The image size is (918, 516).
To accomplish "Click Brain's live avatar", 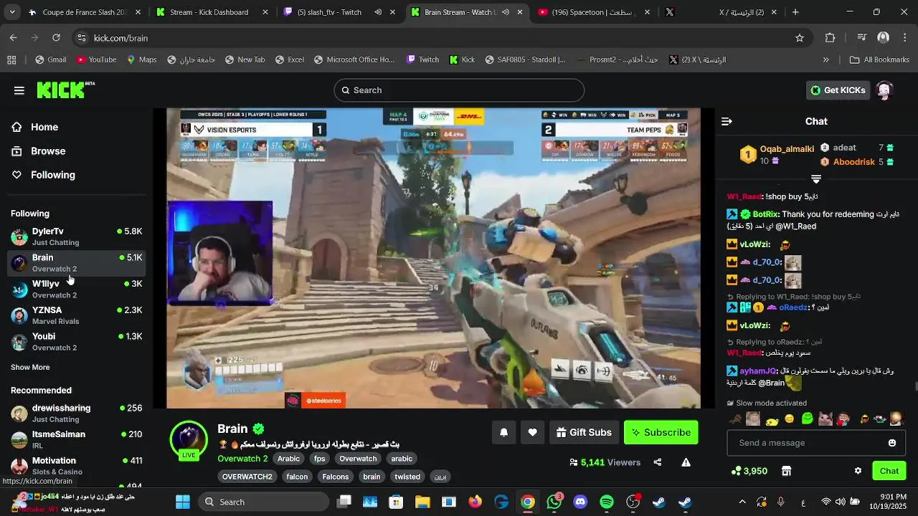I will 189,439.
